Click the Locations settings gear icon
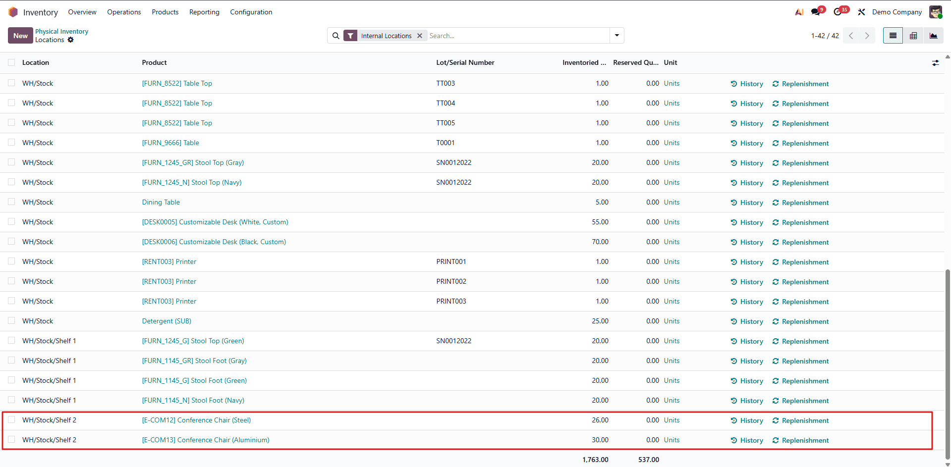 click(70, 40)
